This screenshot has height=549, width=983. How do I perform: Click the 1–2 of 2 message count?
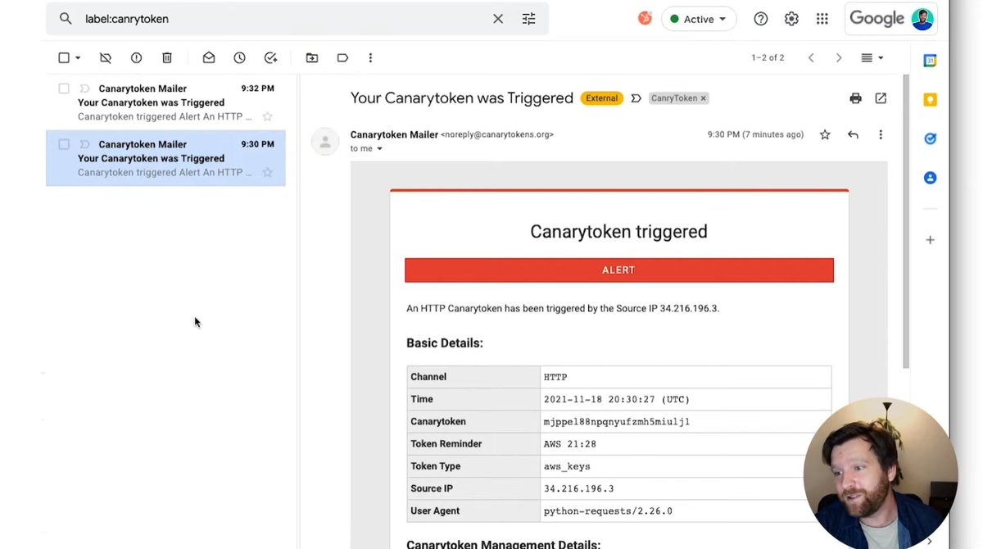coord(768,58)
